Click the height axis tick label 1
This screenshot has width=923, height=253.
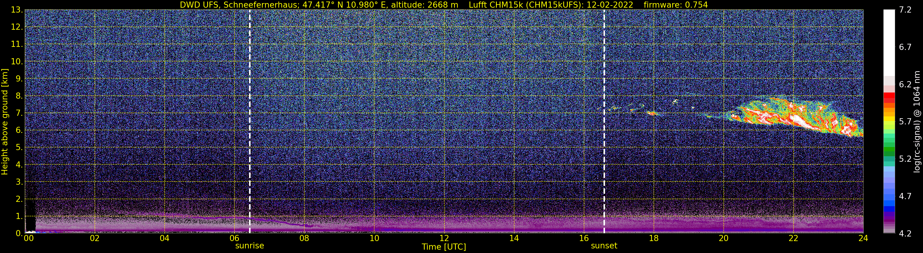(x=19, y=216)
